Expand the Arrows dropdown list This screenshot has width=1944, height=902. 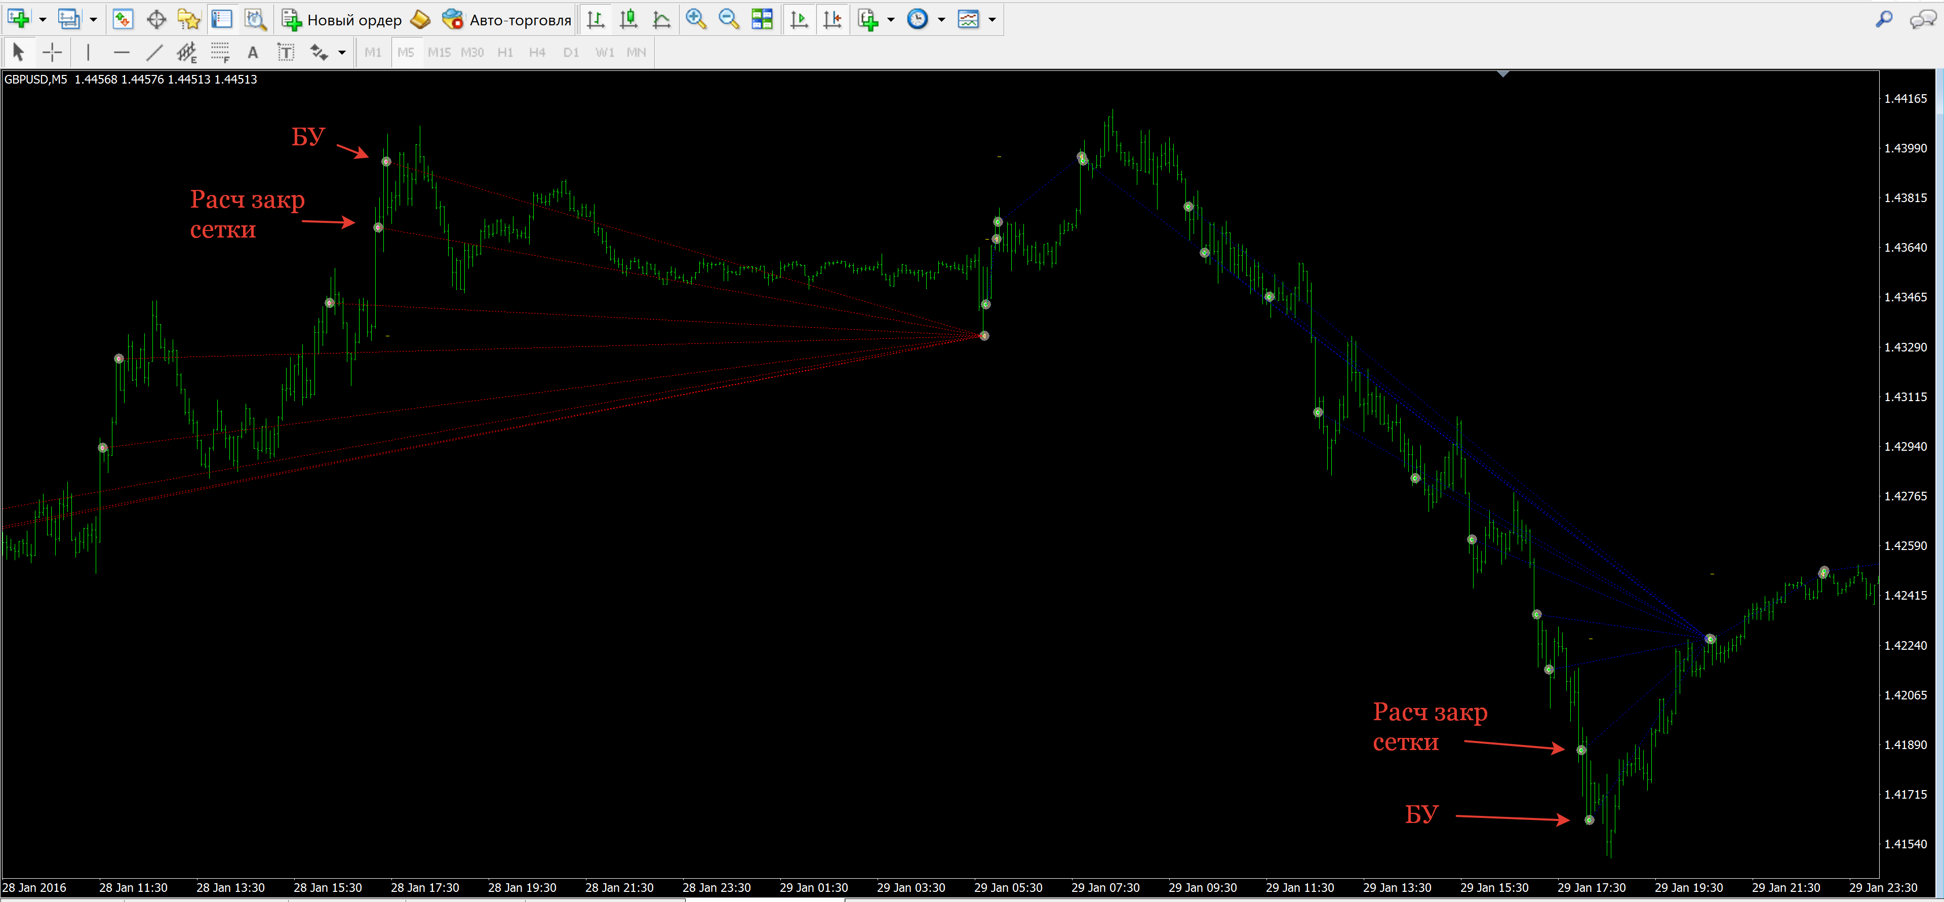[x=342, y=52]
